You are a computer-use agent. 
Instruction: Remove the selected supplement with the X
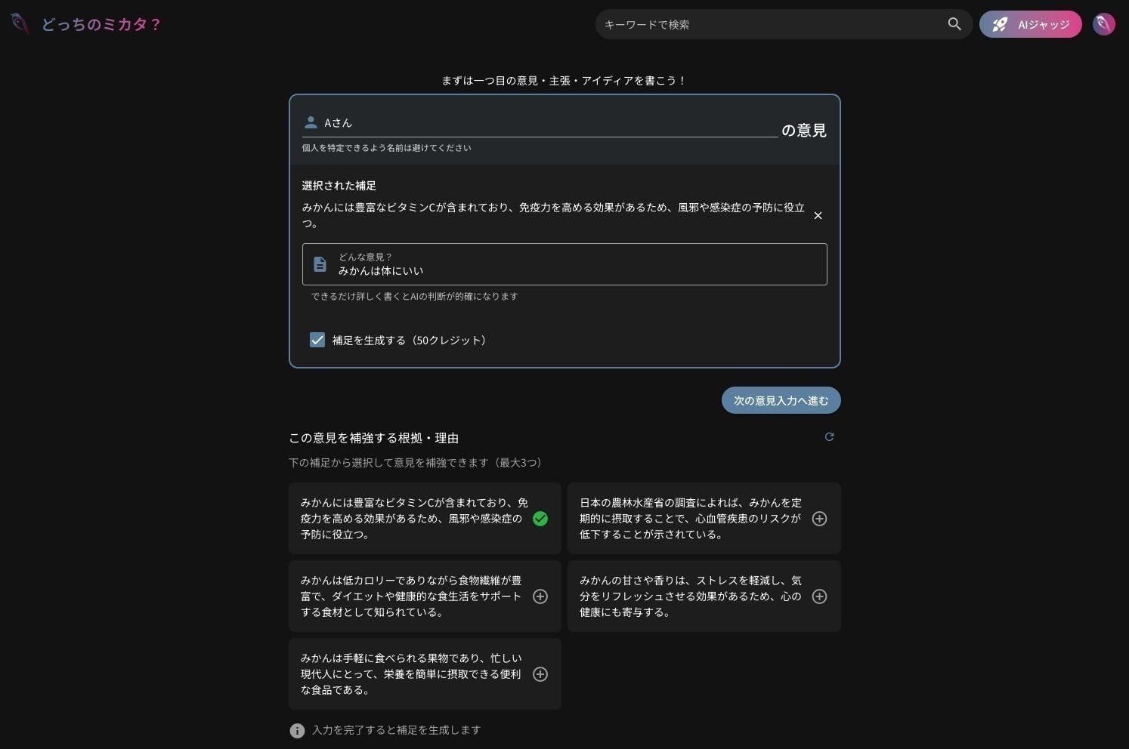[818, 216]
